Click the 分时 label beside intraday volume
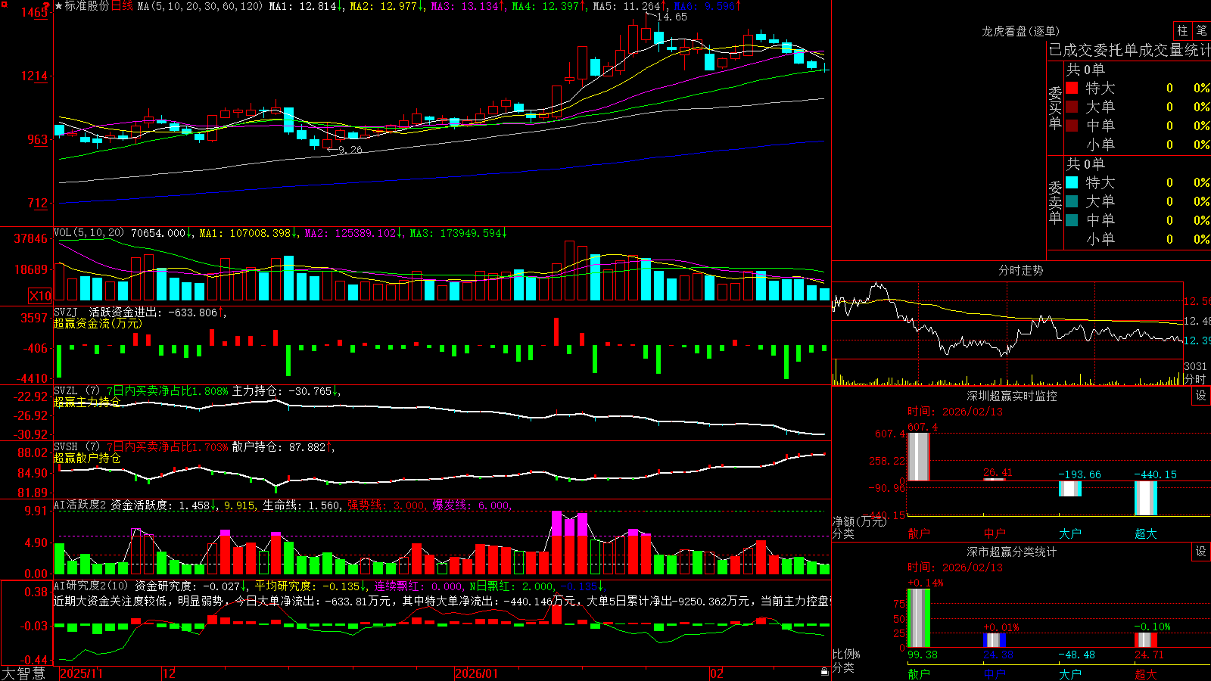This screenshot has height=681, width=1211. (x=1195, y=379)
